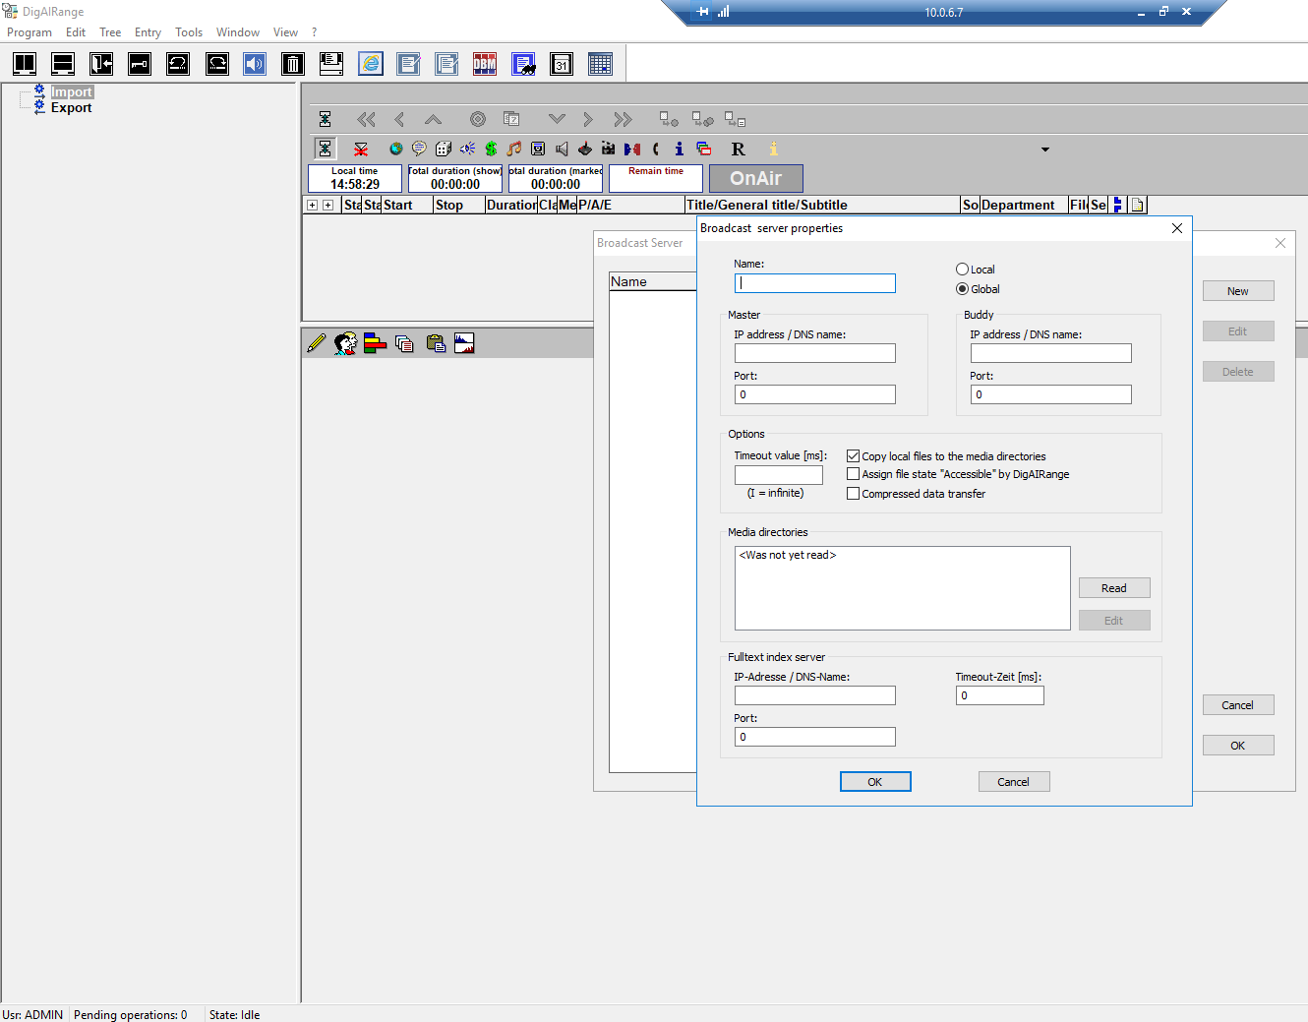This screenshot has height=1022, width=1308.
Task: Enable Compressed data transfer checkbox
Action: click(853, 494)
